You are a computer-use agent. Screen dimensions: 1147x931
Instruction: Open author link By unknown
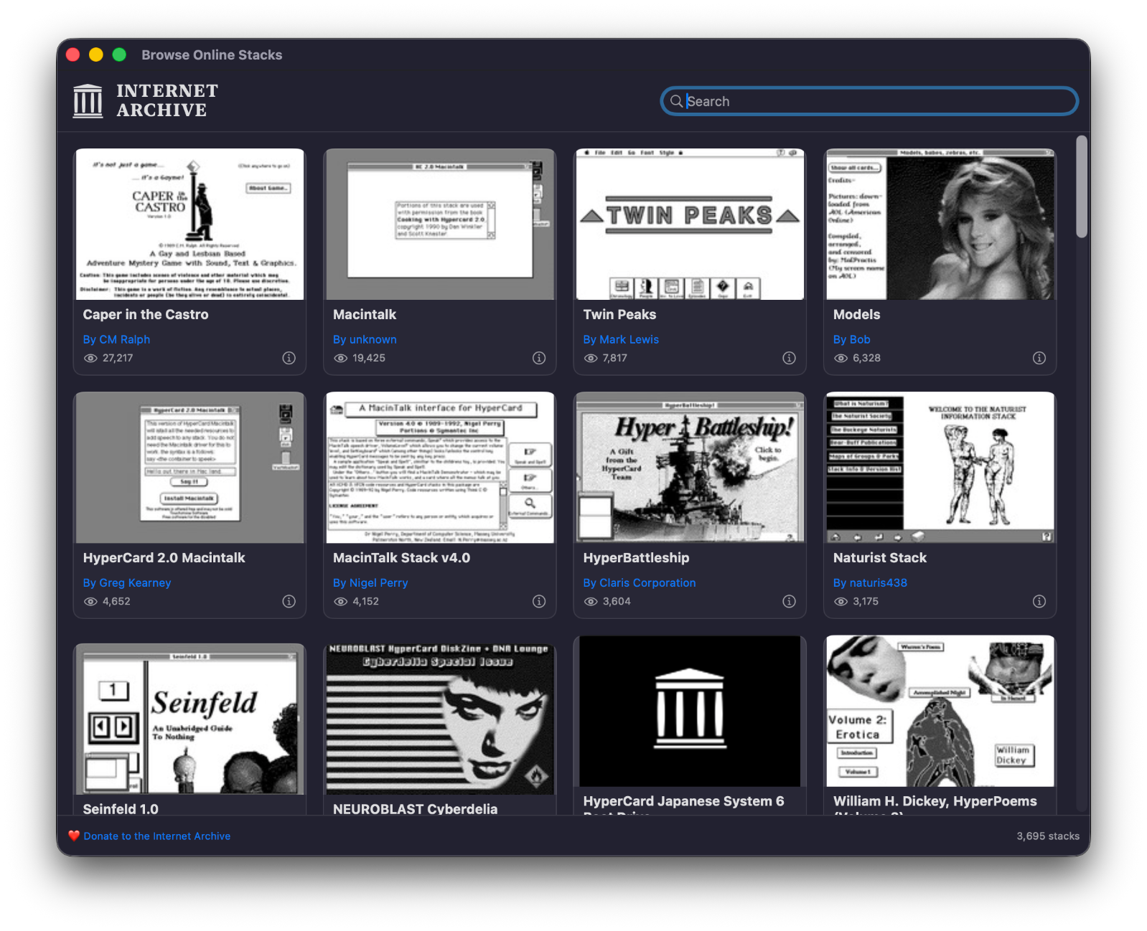(365, 339)
